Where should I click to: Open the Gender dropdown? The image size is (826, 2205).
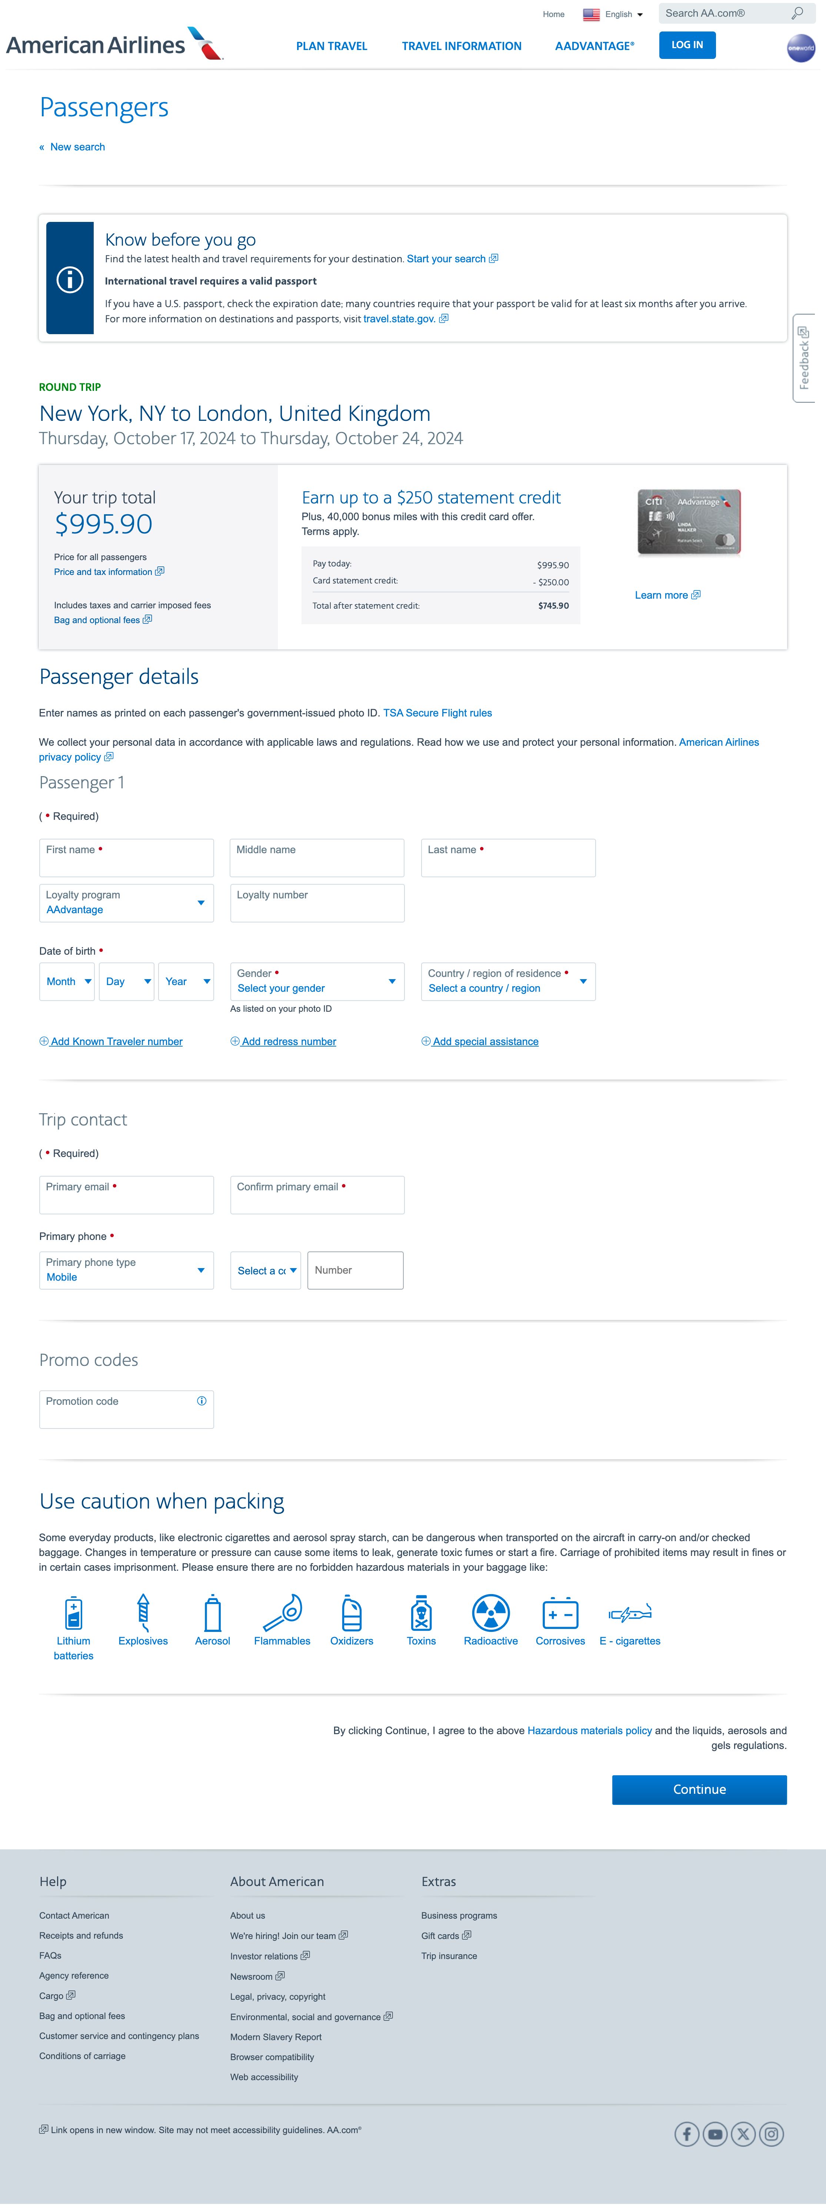click(317, 982)
